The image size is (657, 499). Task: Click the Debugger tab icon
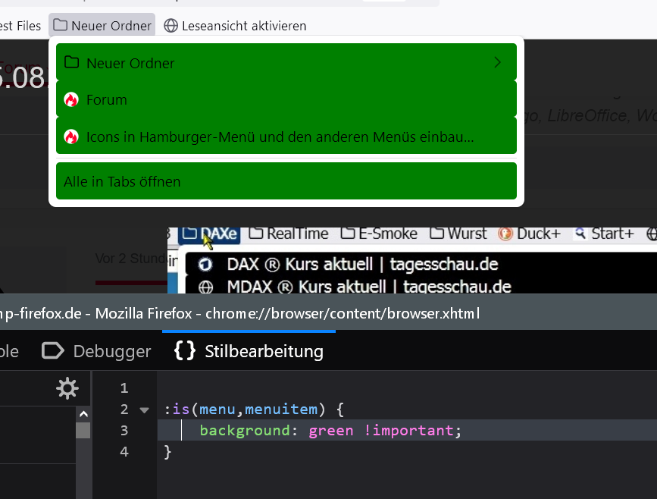(x=52, y=351)
